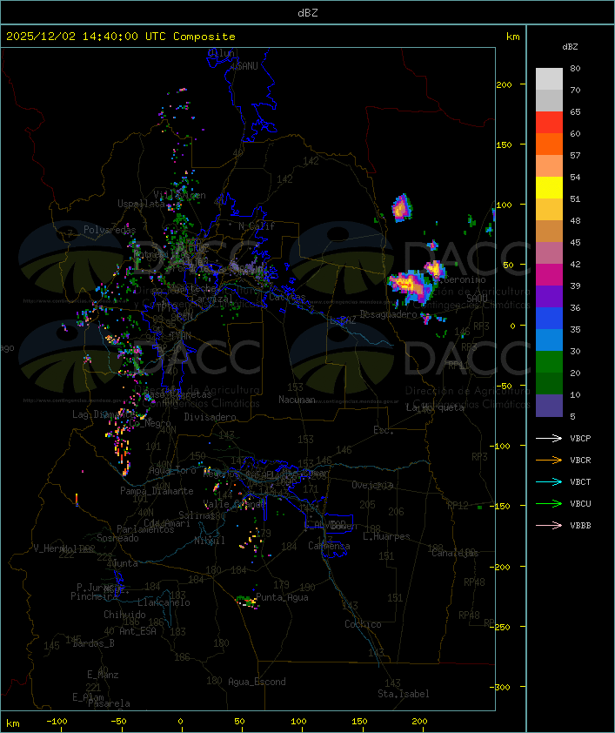Select the purple 36-39 dBZ swatch
615x733 pixels.
point(549,296)
